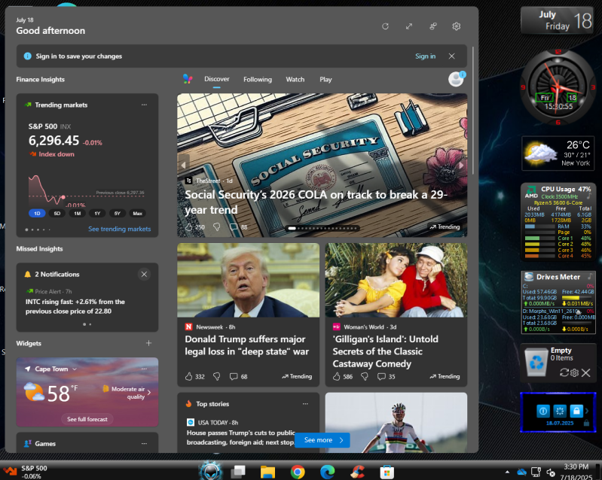This screenshot has width=602, height=480.
Task: Open INTC rising fast price alert
Action: [x=75, y=306]
